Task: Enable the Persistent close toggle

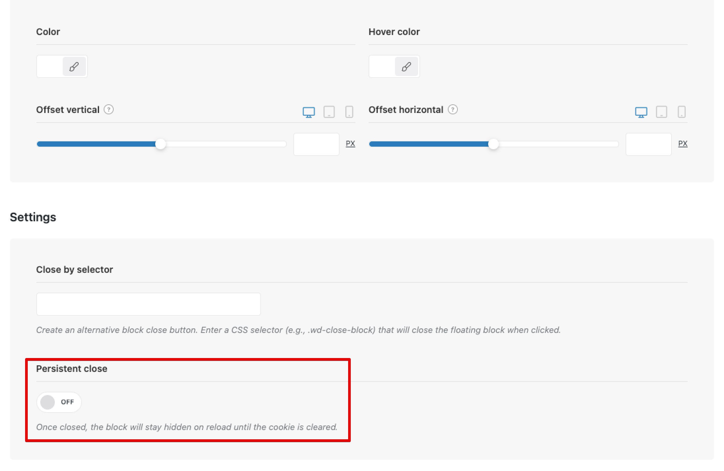Action: pyautogui.click(x=59, y=402)
